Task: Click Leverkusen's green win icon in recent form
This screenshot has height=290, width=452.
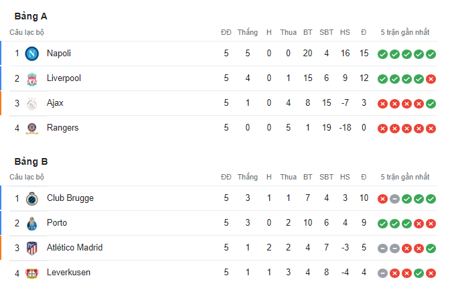Action: pyautogui.click(x=419, y=273)
